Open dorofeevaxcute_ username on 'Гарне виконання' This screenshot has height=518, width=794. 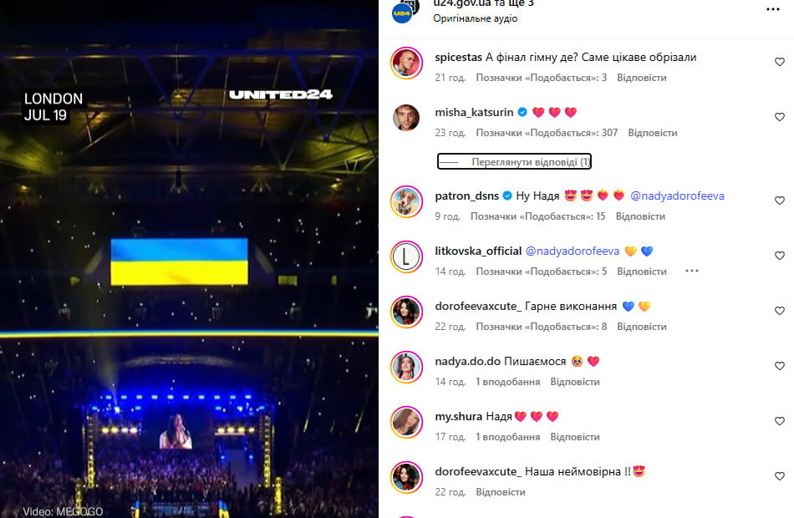point(478,307)
